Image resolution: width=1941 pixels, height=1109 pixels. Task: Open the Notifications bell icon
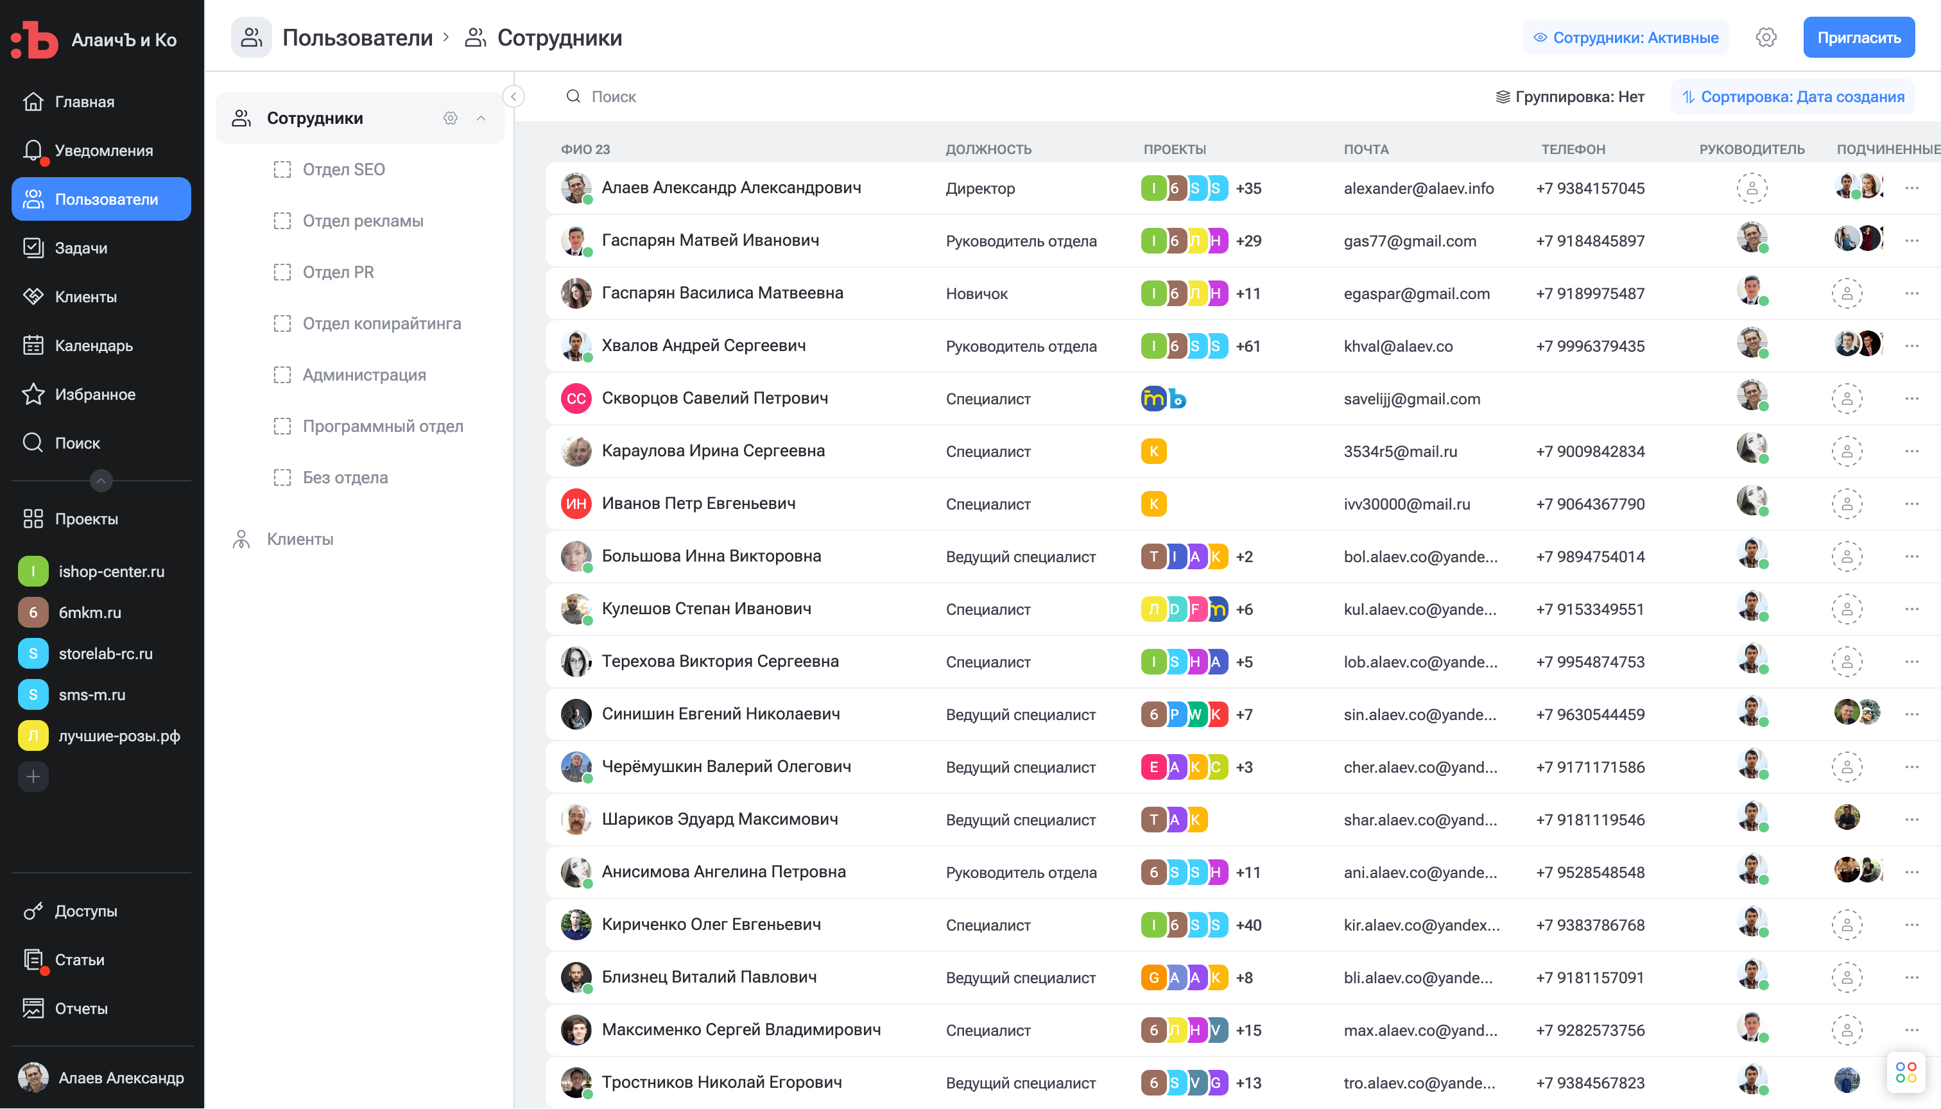click(x=33, y=150)
